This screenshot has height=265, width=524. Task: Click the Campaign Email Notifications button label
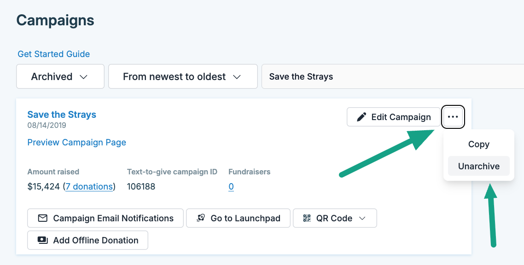click(x=113, y=218)
